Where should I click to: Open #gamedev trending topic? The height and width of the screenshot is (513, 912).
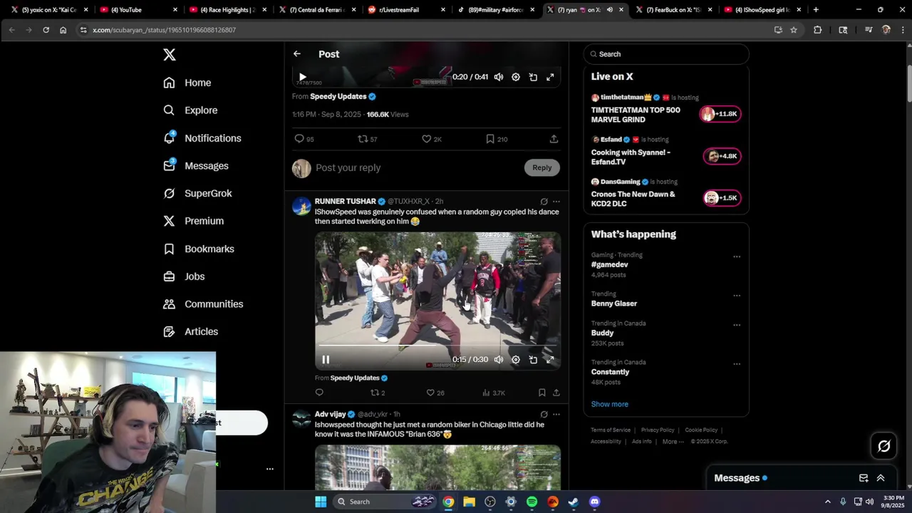click(x=609, y=264)
